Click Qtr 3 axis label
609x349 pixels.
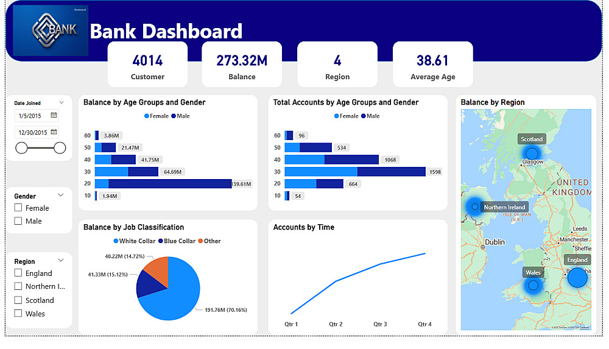coord(380,324)
